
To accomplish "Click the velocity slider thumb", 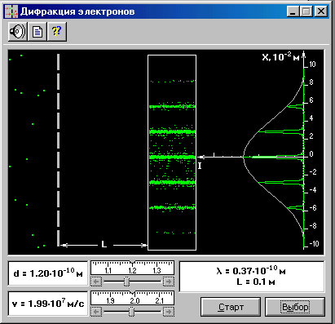I will 131,312.
